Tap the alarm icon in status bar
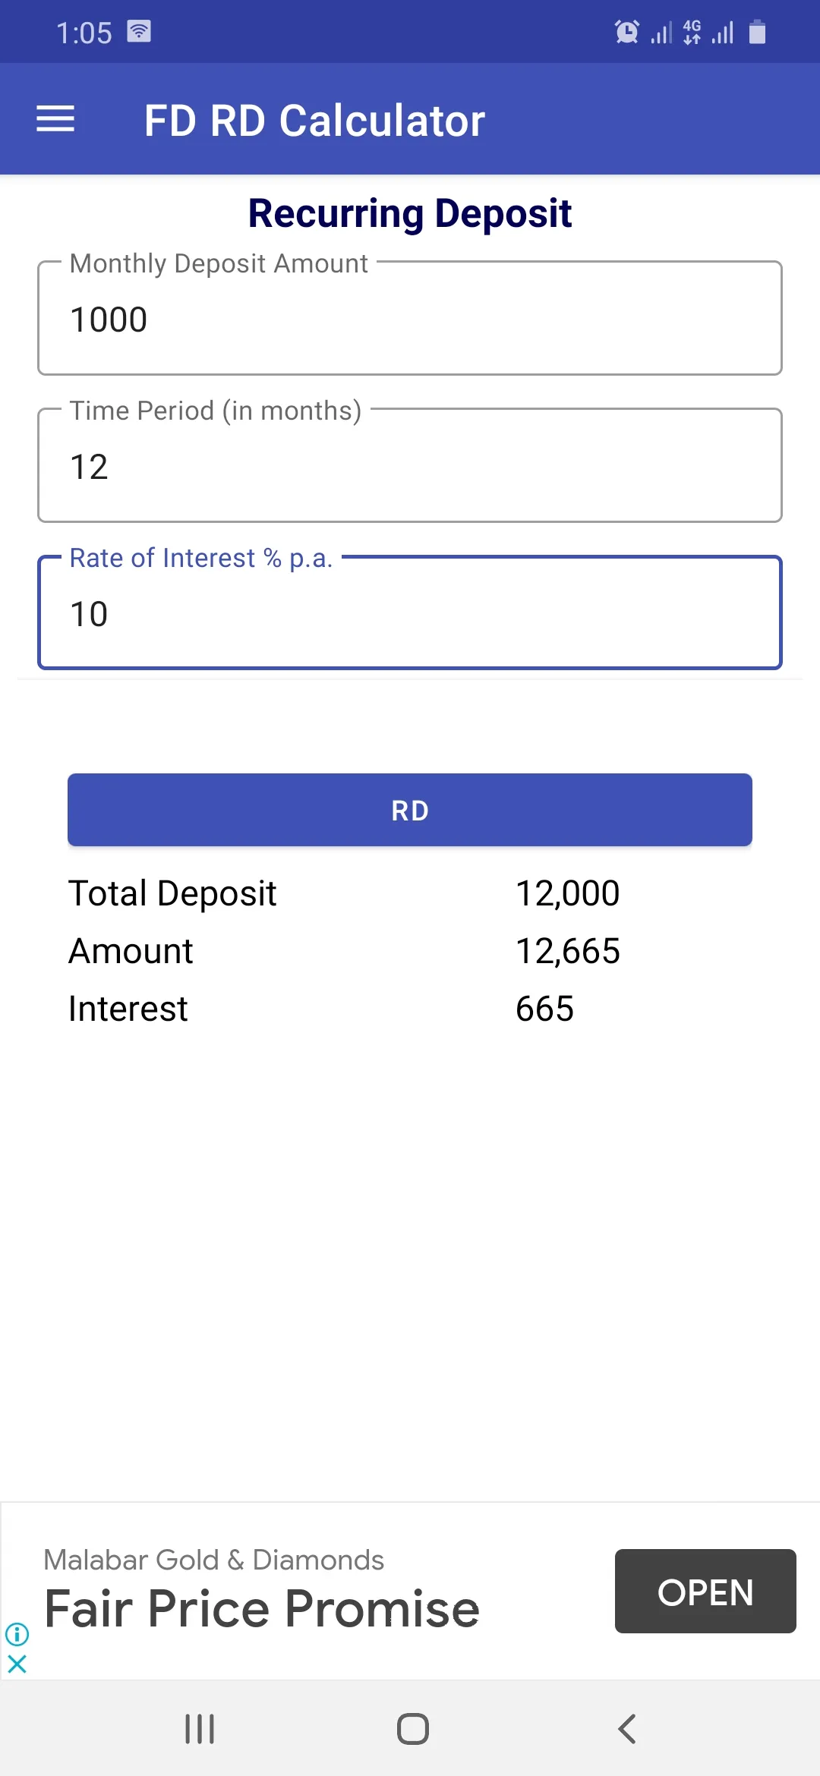This screenshot has height=1776, width=820. tap(626, 32)
